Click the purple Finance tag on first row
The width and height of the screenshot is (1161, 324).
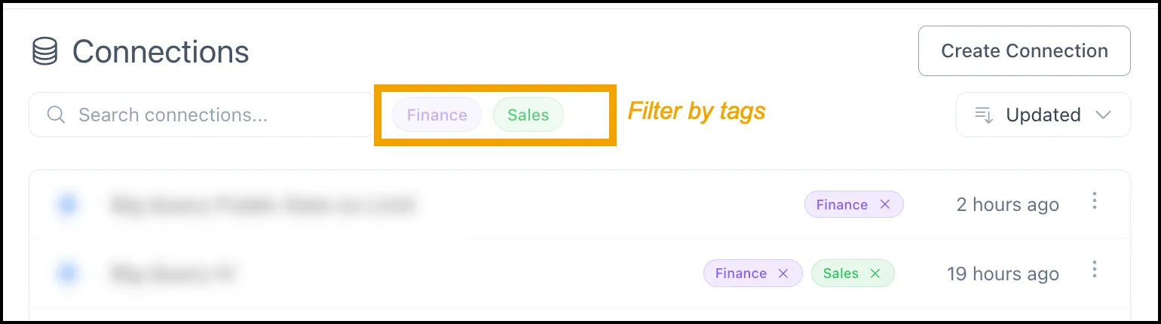pyautogui.click(x=842, y=204)
